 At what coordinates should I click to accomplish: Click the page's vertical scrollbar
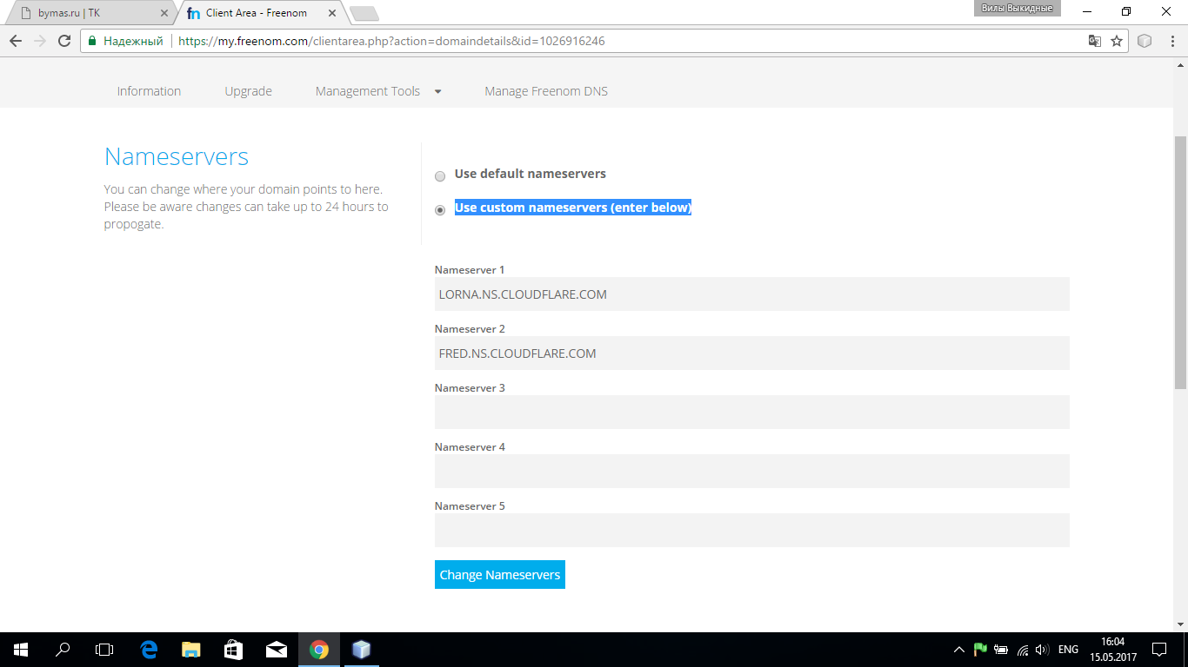pyautogui.click(x=1180, y=261)
